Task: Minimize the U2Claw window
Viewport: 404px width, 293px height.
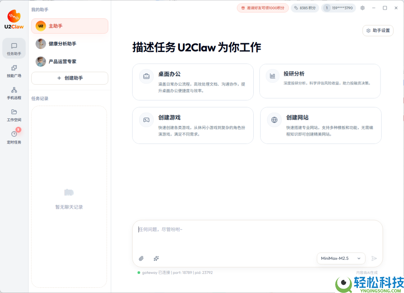Action: tap(374, 8)
